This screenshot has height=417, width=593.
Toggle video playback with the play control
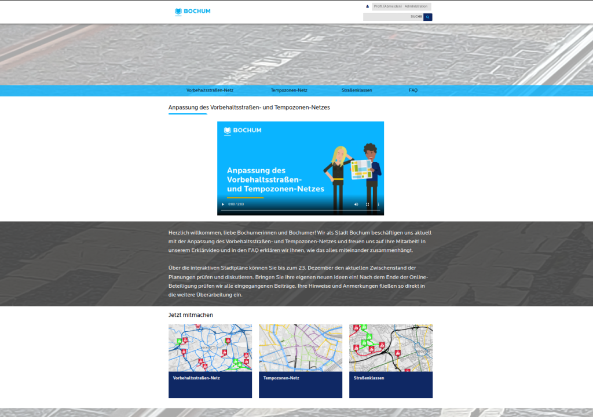pyautogui.click(x=222, y=204)
